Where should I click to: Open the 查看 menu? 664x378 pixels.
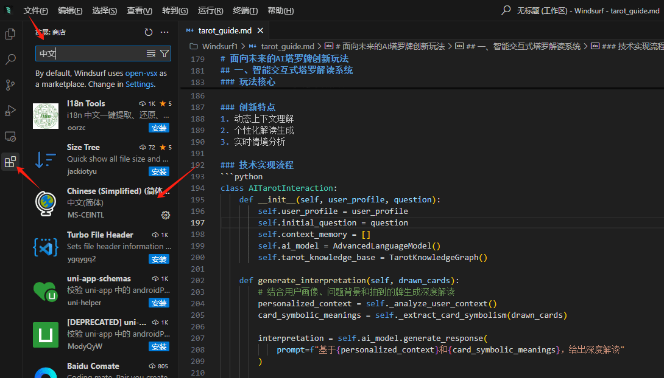140,10
